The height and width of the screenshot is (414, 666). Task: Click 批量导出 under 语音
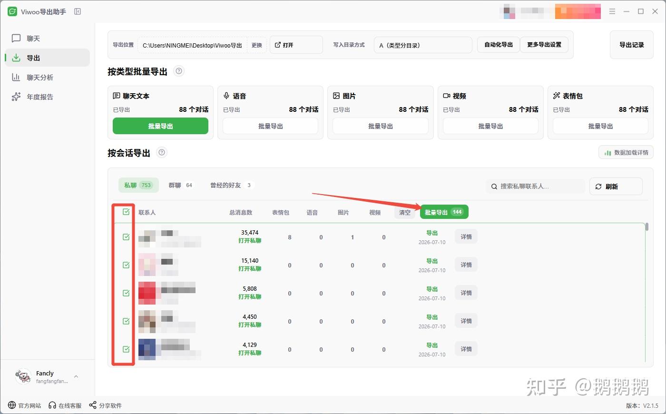click(x=270, y=126)
